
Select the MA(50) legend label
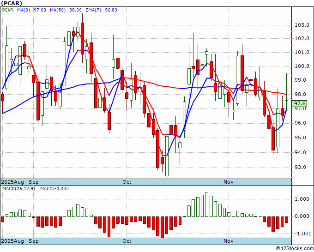tap(58, 10)
